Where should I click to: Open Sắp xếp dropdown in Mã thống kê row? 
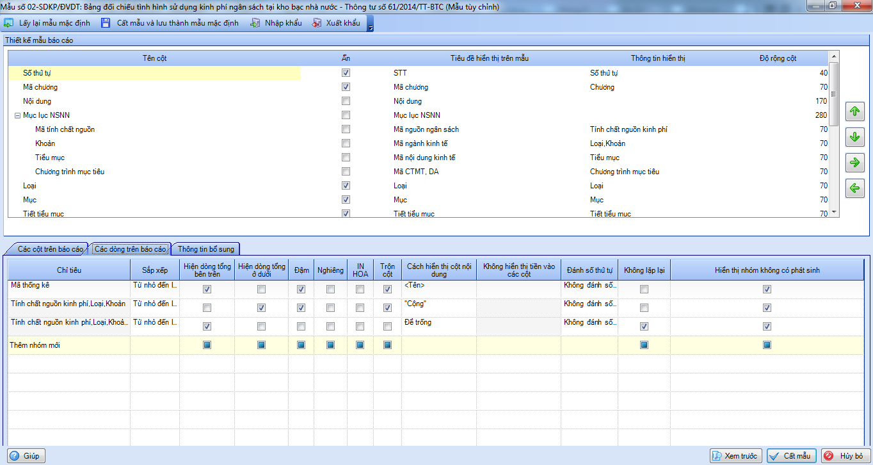coord(154,286)
